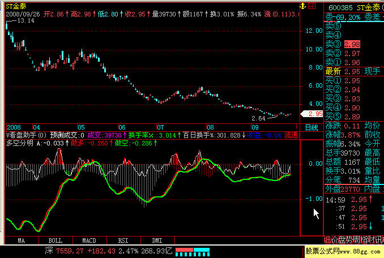The image size is (384, 258).
Task: Click the 总手39730 total volume row
Action: [343, 153]
